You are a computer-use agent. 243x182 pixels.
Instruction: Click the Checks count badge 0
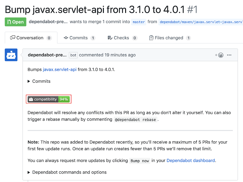coord(135,38)
